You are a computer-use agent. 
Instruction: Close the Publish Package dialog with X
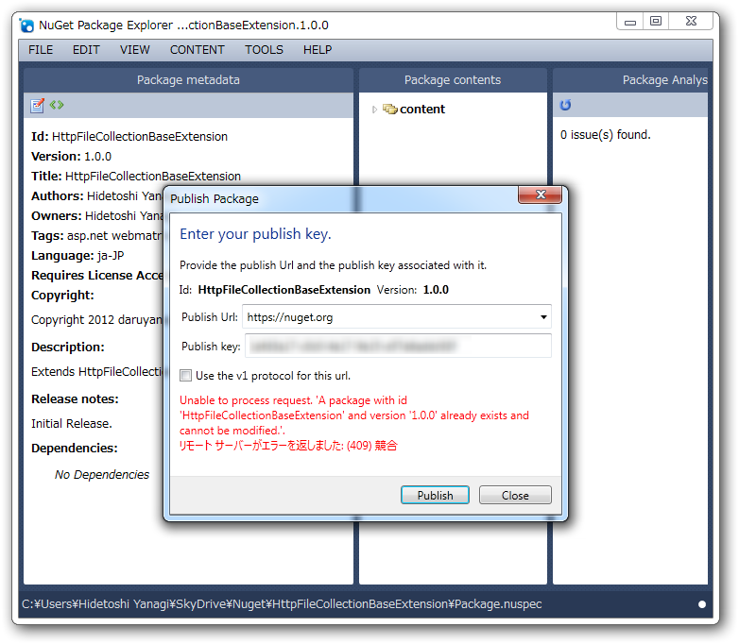tap(541, 195)
